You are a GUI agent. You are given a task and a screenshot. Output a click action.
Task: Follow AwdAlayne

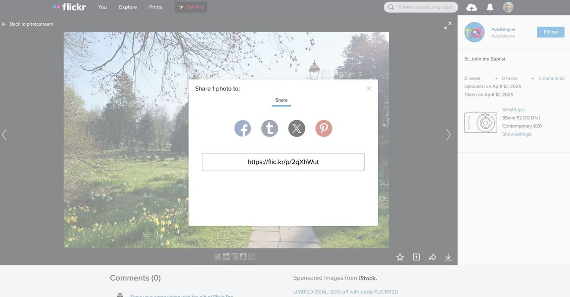pyautogui.click(x=550, y=32)
